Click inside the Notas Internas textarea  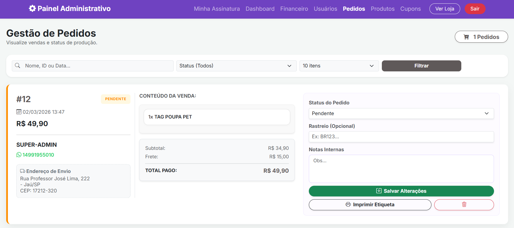point(401,169)
